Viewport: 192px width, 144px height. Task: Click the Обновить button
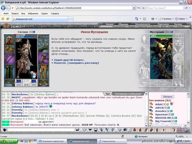pyautogui.click(x=168, y=97)
